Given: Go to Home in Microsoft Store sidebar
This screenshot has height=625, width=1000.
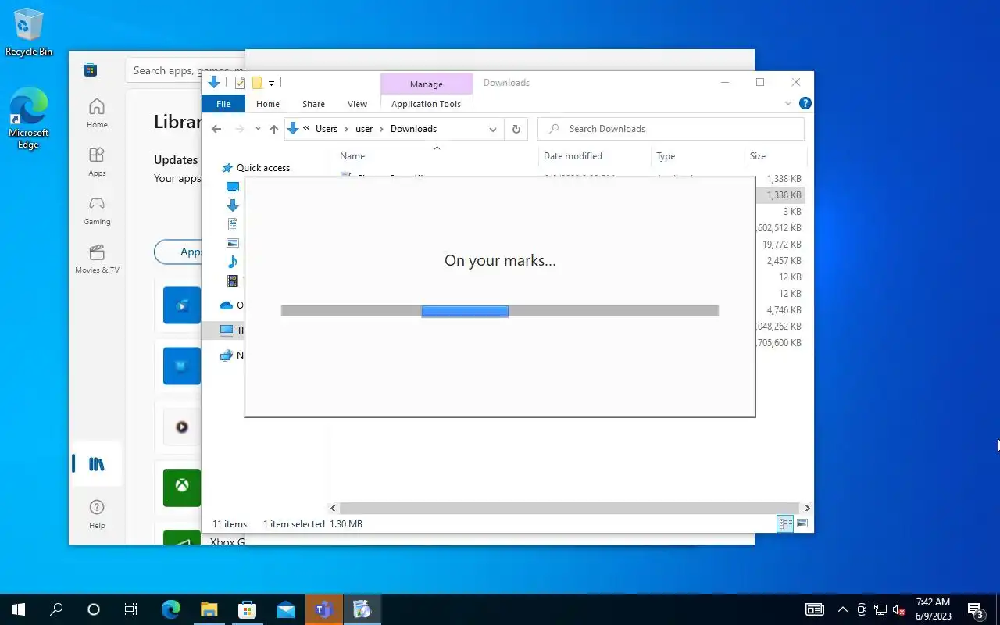Looking at the screenshot, I should [97, 113].
